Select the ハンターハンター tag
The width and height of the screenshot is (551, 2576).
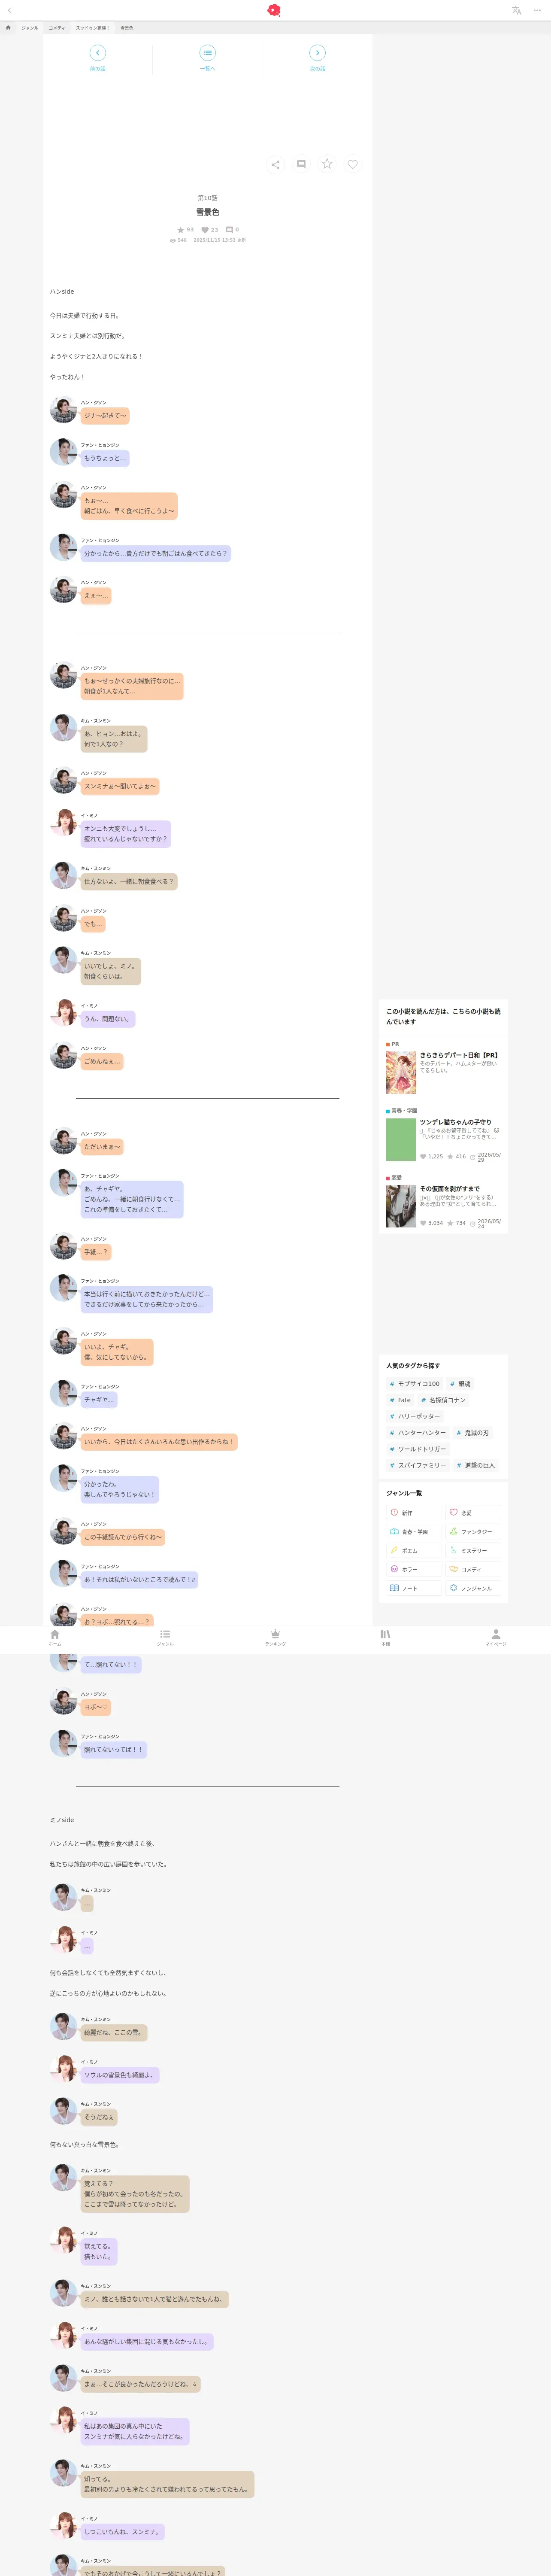(418, 1433)
